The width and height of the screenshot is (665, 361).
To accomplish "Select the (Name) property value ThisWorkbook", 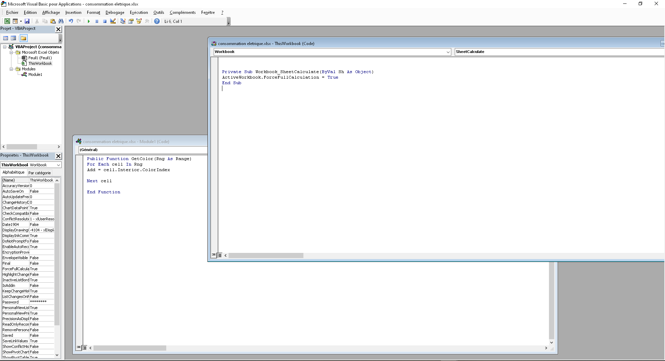I will 42,180.
